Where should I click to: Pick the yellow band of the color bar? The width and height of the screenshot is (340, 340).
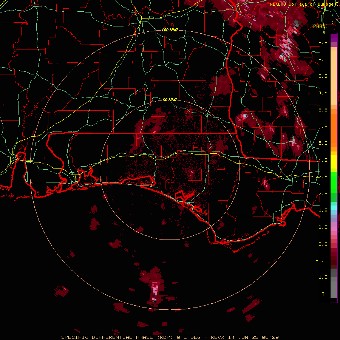[x=334, y=162]
